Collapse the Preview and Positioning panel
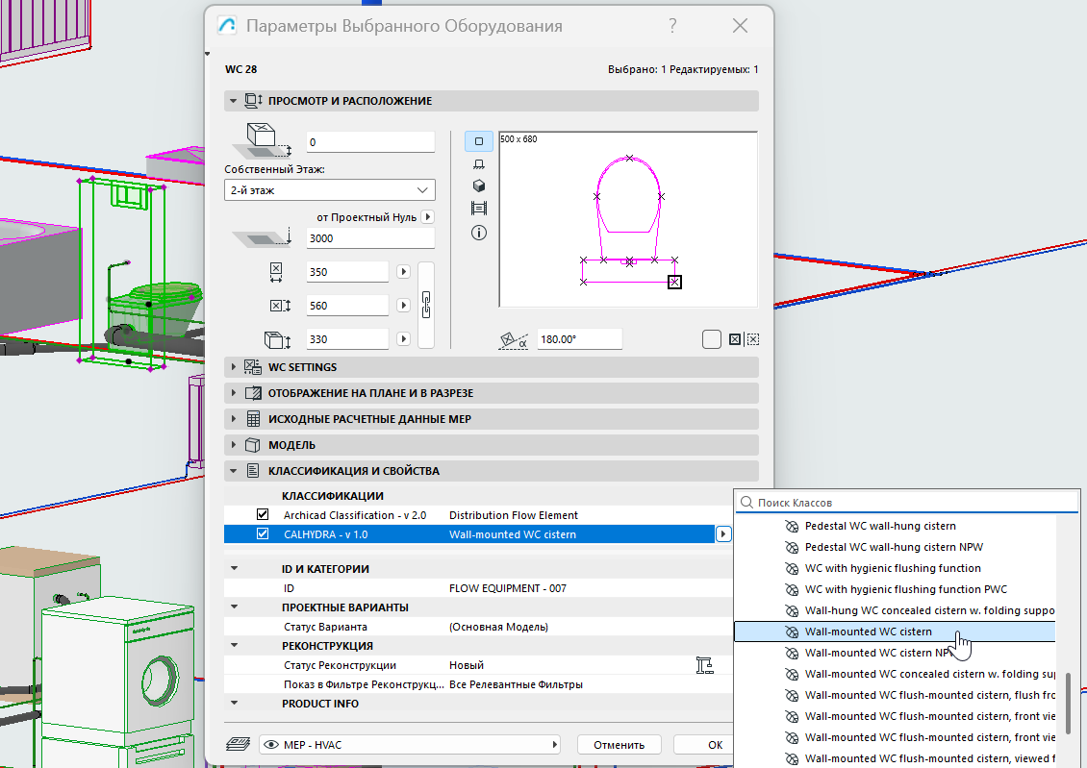1087x768 pixels. coord(234,101)
